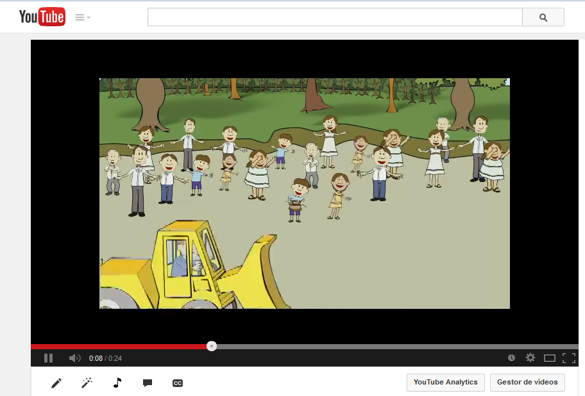This screenshot has height=396, width=585.
Task: Click the red progress bar scrubber handle
Action: click(x=212, y=346)
